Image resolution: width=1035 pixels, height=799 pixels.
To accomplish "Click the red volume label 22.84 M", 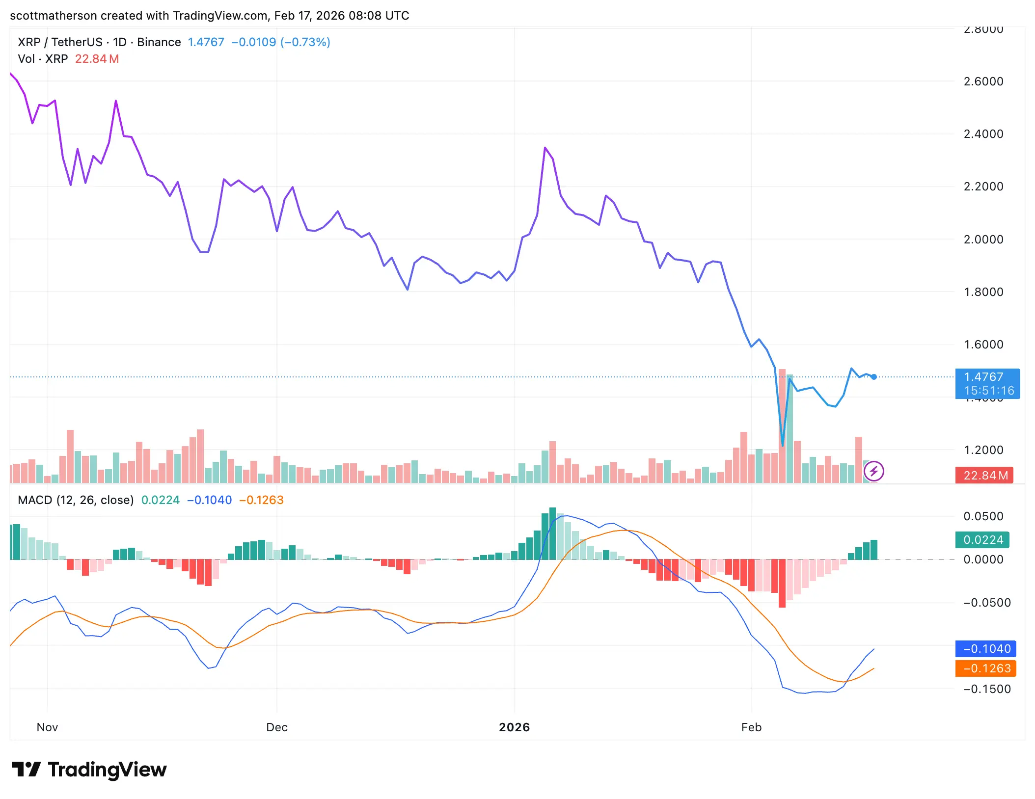I will [x=984, y=475].
